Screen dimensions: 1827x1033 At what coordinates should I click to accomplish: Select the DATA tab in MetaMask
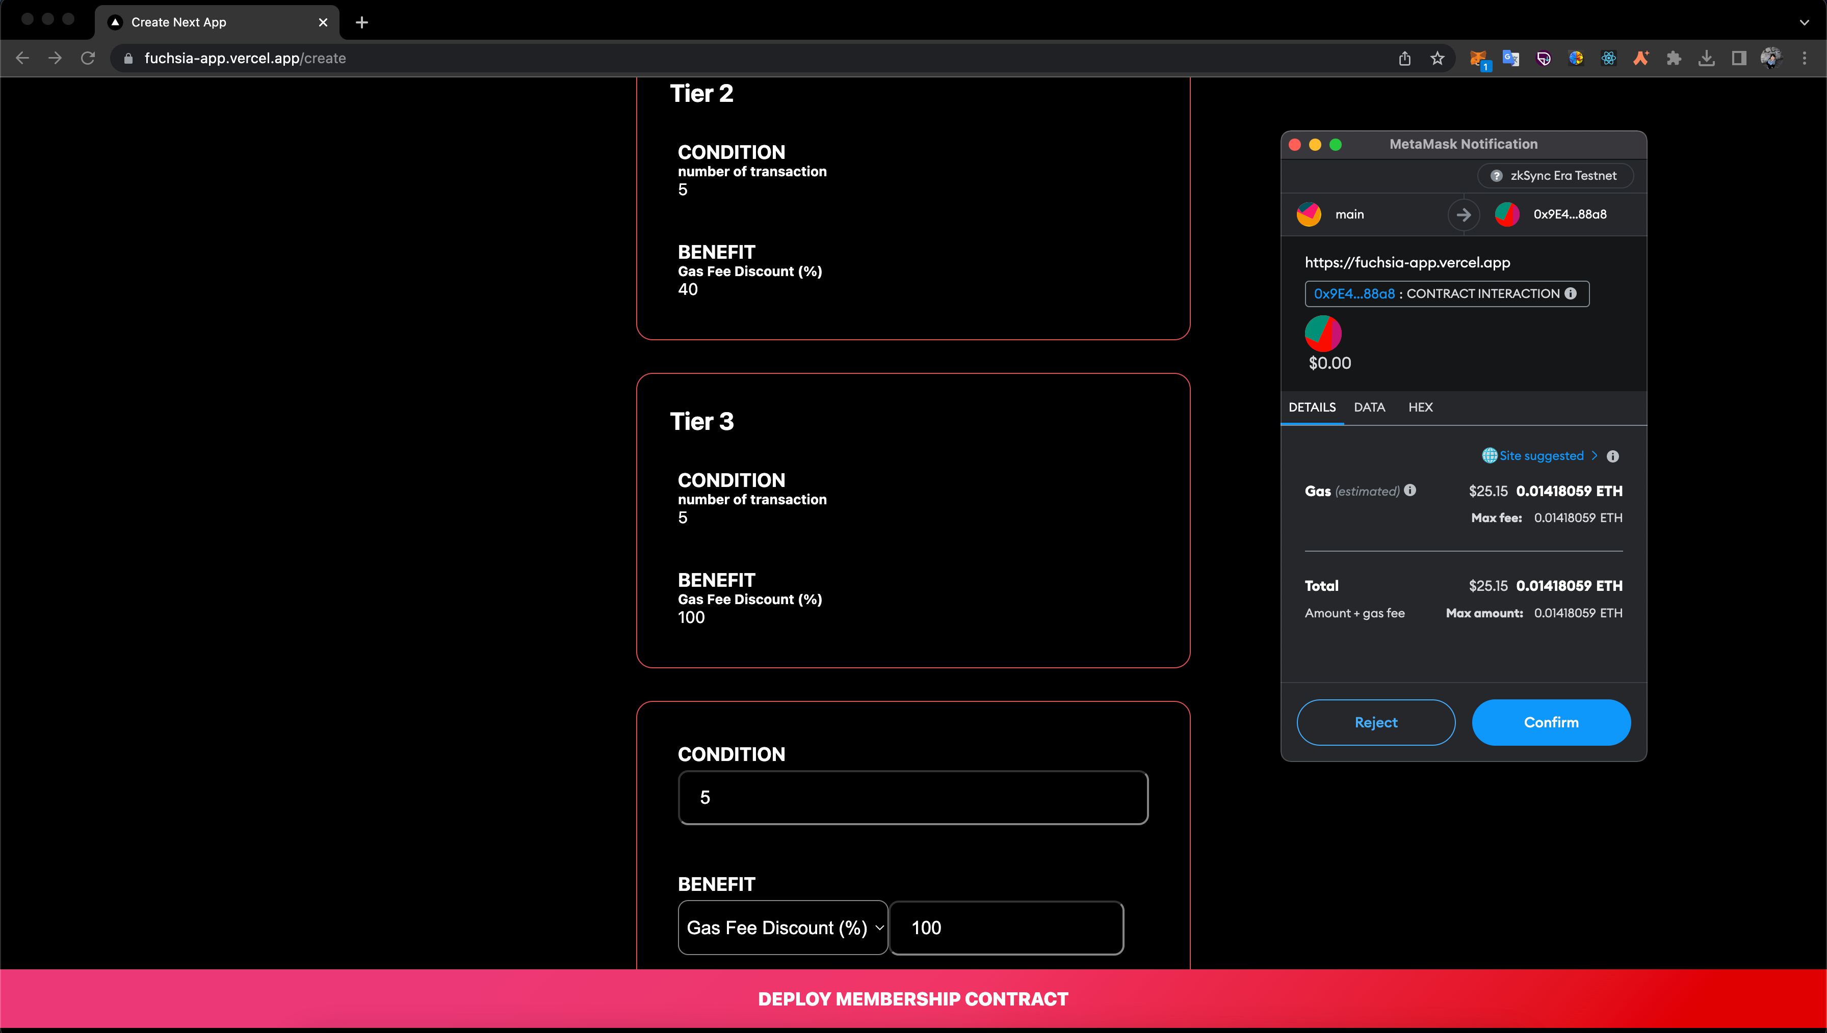click(x=1370, y=406)
